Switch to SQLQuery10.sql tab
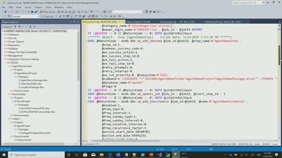Screen dimensions: 282x158 [223, 22]
